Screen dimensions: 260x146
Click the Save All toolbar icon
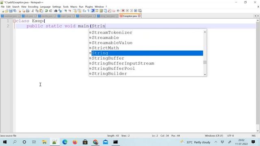[15, 11]
